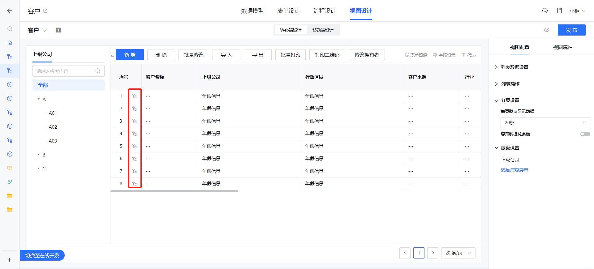This screenshot has width=594, height=269.
Task: Open the 视图属性 panel tab
Action: 563,47
